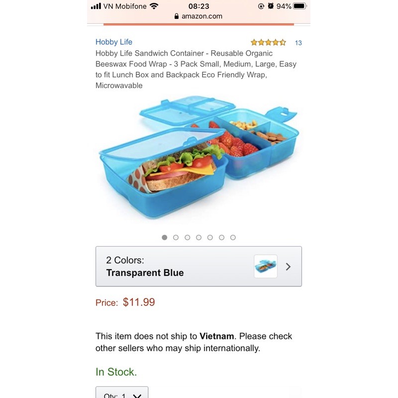Tap the lock icon beside amazon.com

177,16
